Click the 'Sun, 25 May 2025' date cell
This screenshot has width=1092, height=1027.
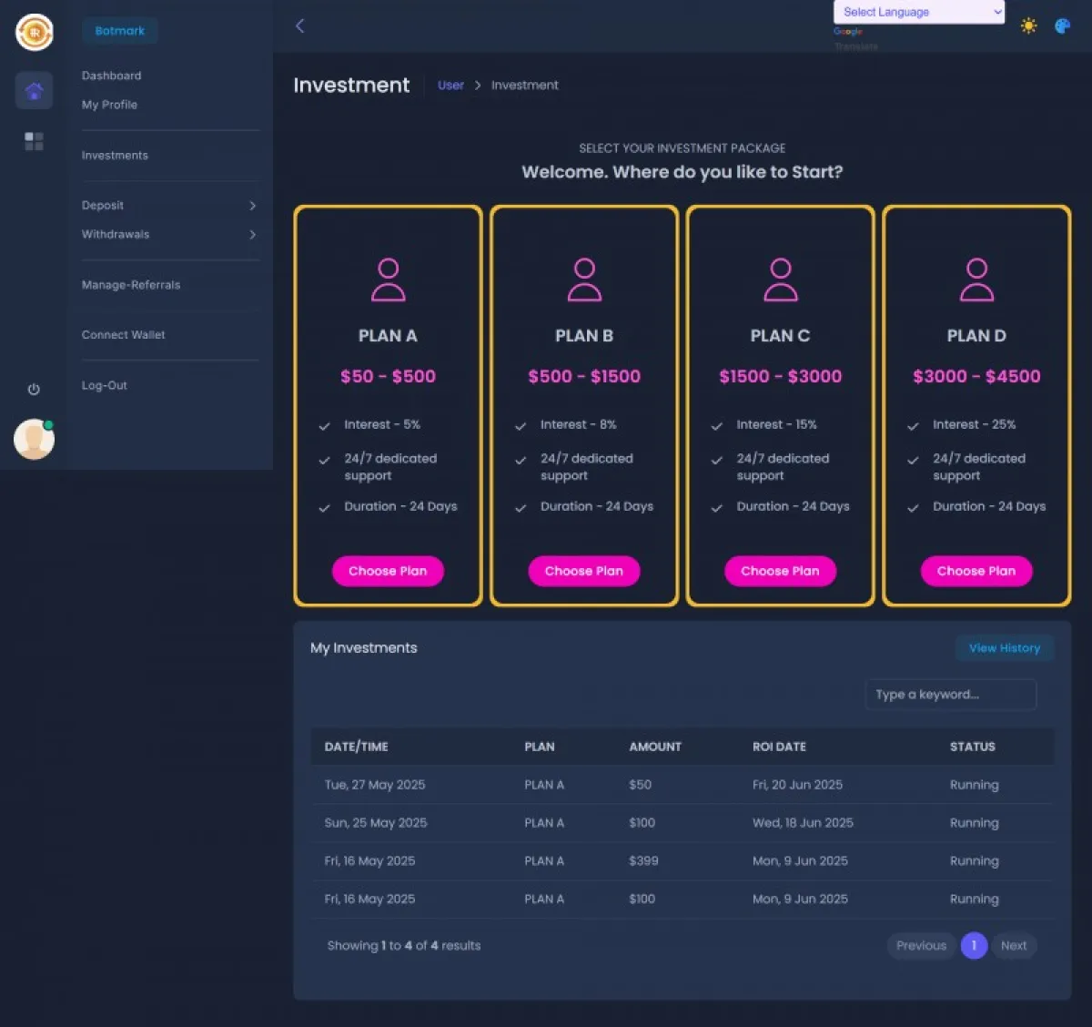tap(376, 823)
